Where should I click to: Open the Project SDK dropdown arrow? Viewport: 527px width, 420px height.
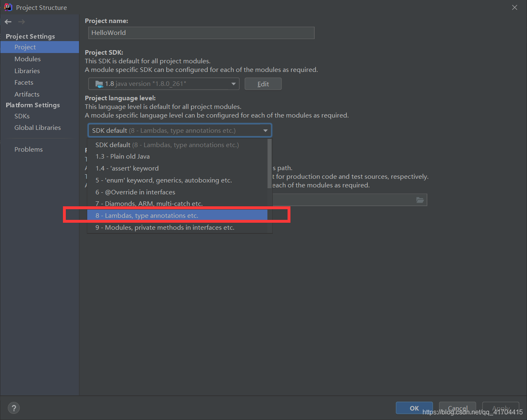pos(234,84)
